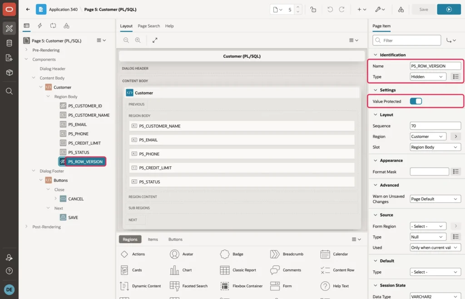Run the page with the play button
Viewport: 465px width, 299px height.
[x=449, y=10]
